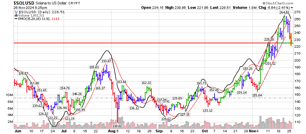Click the black PMO line legend icon
The width and height of the screenshot is (306, 134).
click(x=16, y=19)
